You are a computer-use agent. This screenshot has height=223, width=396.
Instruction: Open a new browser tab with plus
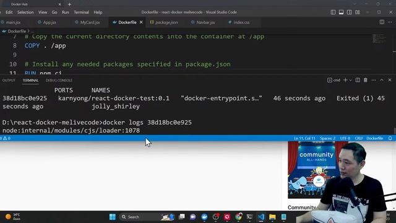coord(69,4)
